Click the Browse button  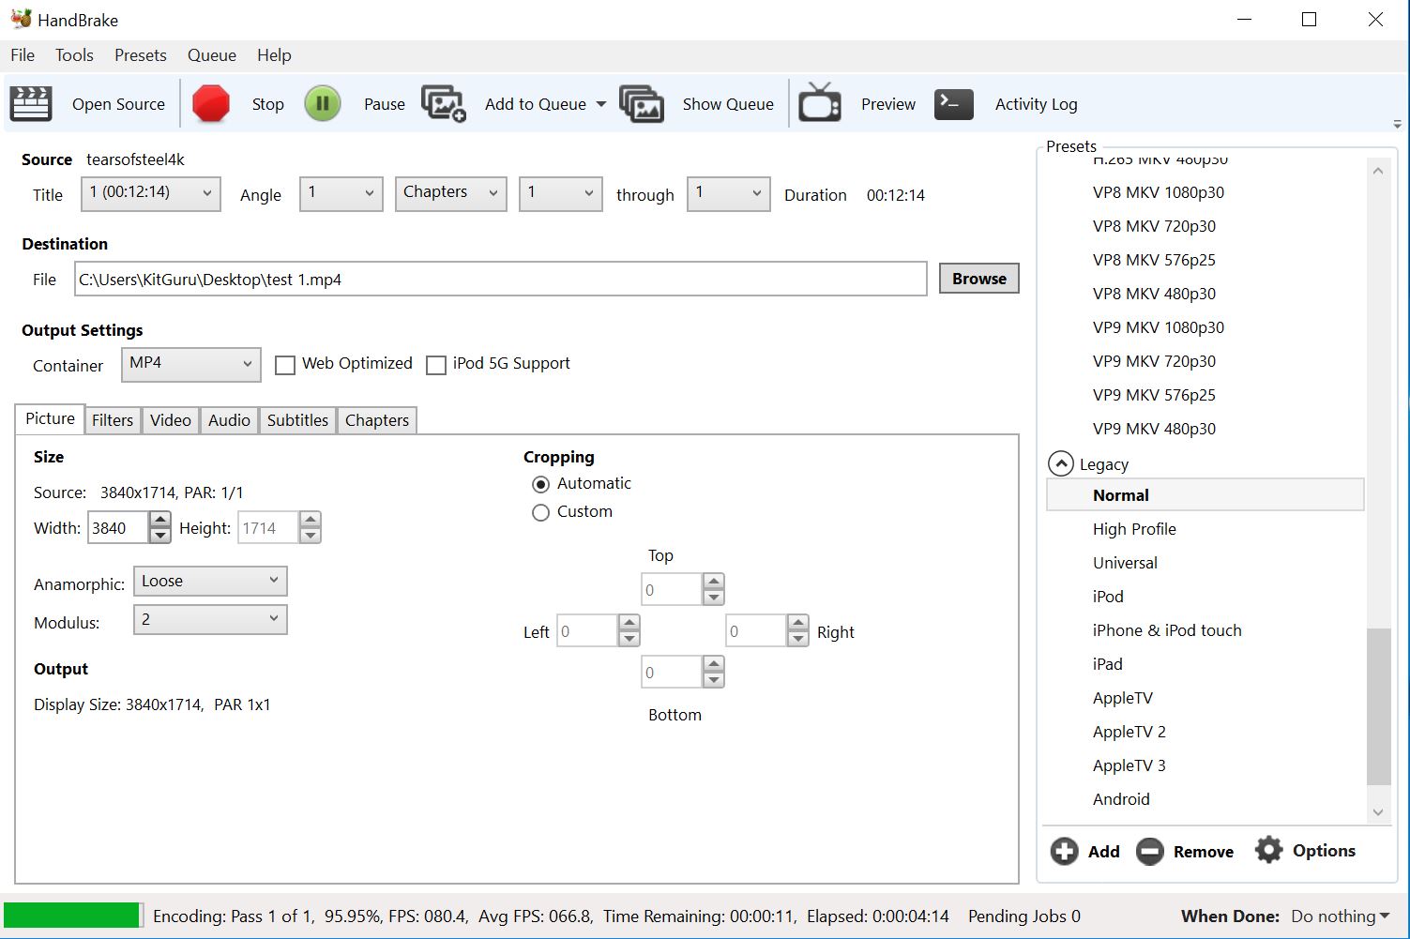pyautogui.click(x=979, y=279)
